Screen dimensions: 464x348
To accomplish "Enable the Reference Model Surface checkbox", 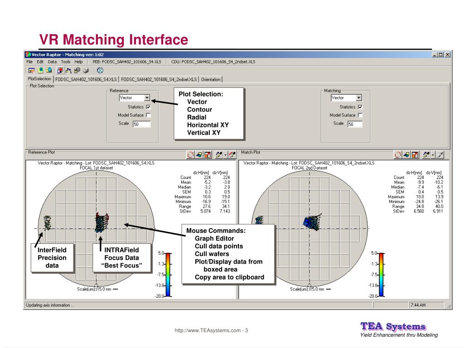I will 148,115.
